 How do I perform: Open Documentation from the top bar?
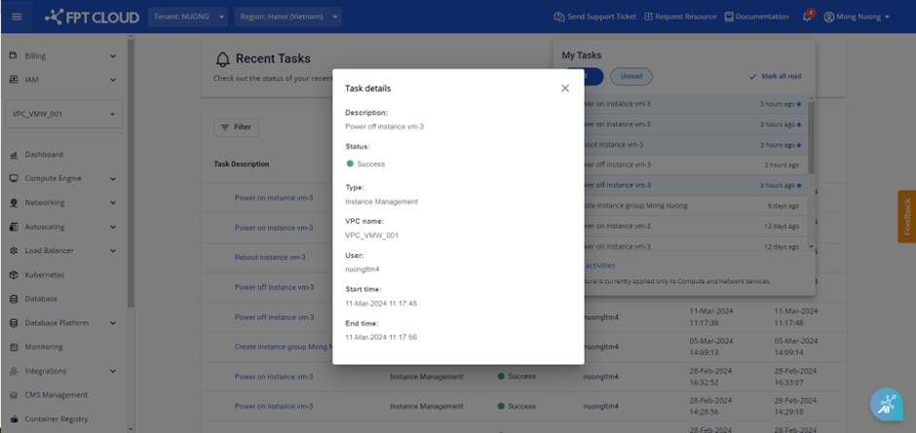click(x=756, y=17)
